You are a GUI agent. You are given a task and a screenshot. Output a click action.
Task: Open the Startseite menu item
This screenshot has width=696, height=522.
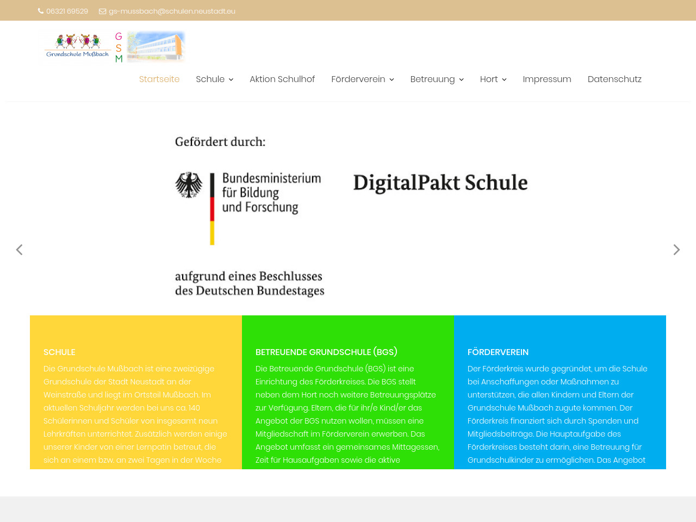coord(159,79)
